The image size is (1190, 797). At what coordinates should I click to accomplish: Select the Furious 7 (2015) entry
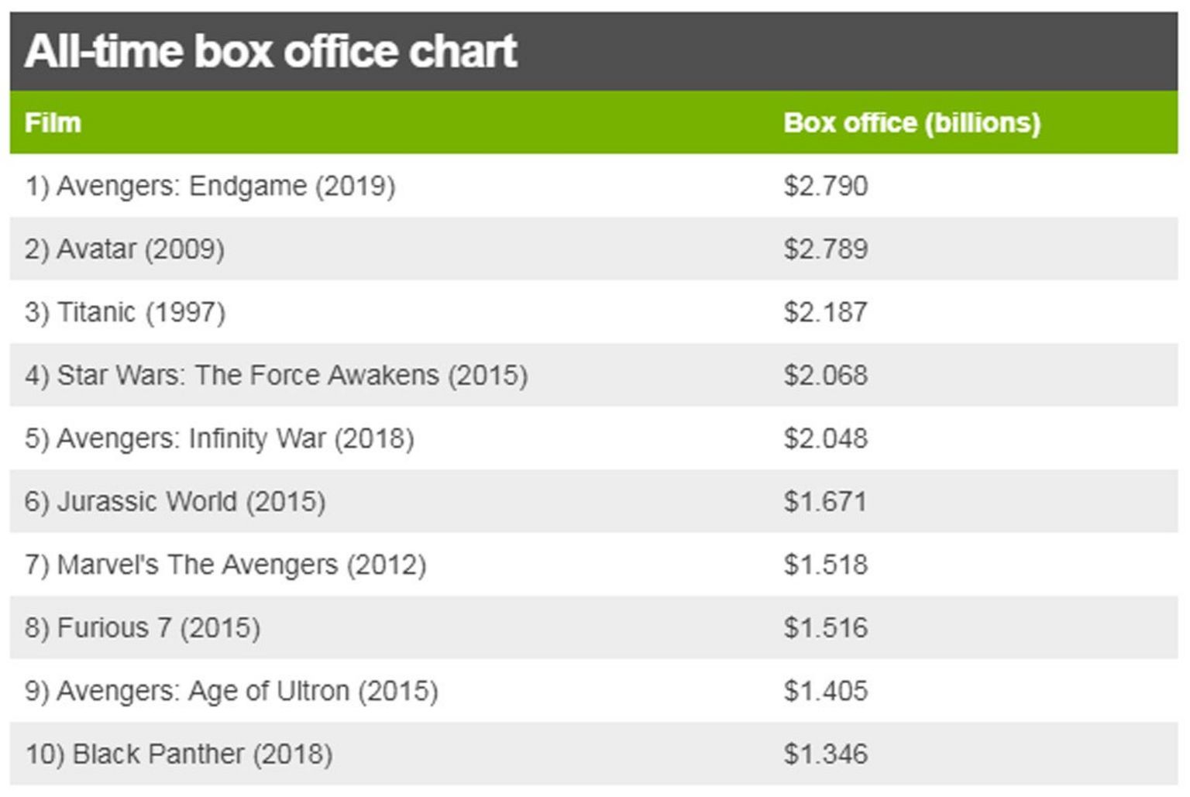(143, 627)
